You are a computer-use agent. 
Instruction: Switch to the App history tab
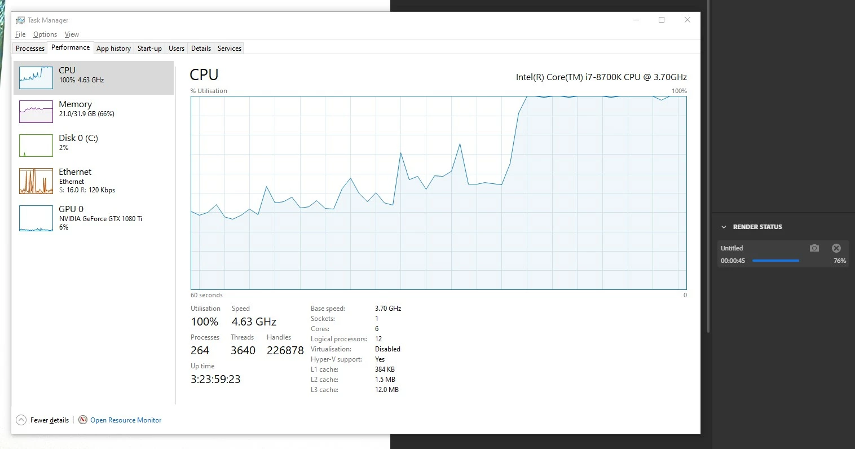[x=113, y=49]
